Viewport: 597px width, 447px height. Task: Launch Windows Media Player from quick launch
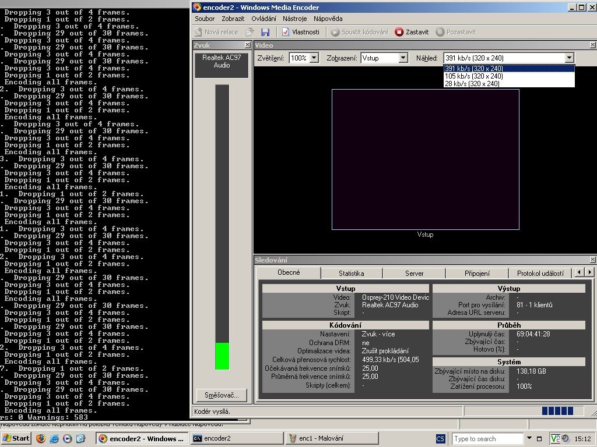point(68,439)
